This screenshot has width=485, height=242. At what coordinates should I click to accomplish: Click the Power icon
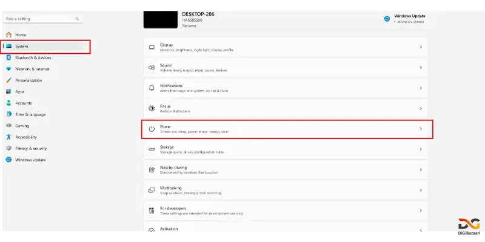(152, 129)
